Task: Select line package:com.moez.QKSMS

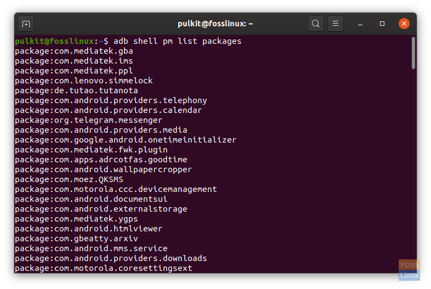Action: coord(69,179)
